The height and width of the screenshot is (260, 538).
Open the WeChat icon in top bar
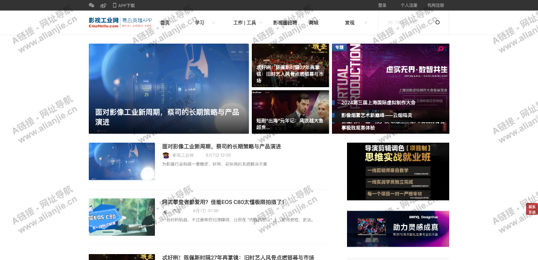[91, 5]
